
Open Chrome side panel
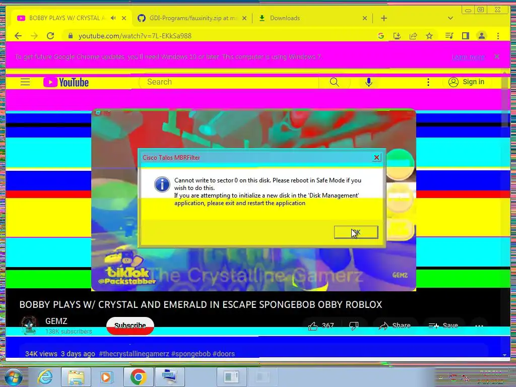pos(465,36)
